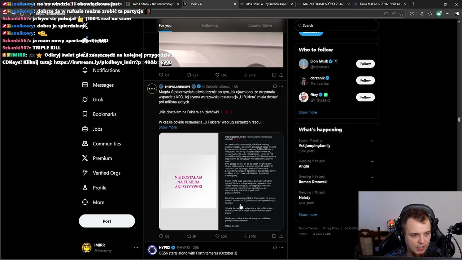Screen dimensions: 462x260
Task: Open Grok from the sidebar
Action: click(x=93, y=99)
